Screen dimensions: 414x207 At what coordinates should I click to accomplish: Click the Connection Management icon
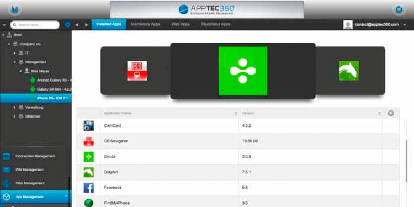pyautogui.click(x=6, y=156)
